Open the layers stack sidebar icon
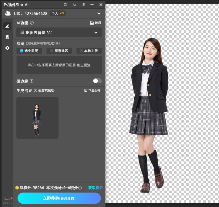This screenshot has height=207, width=219. 7,37
